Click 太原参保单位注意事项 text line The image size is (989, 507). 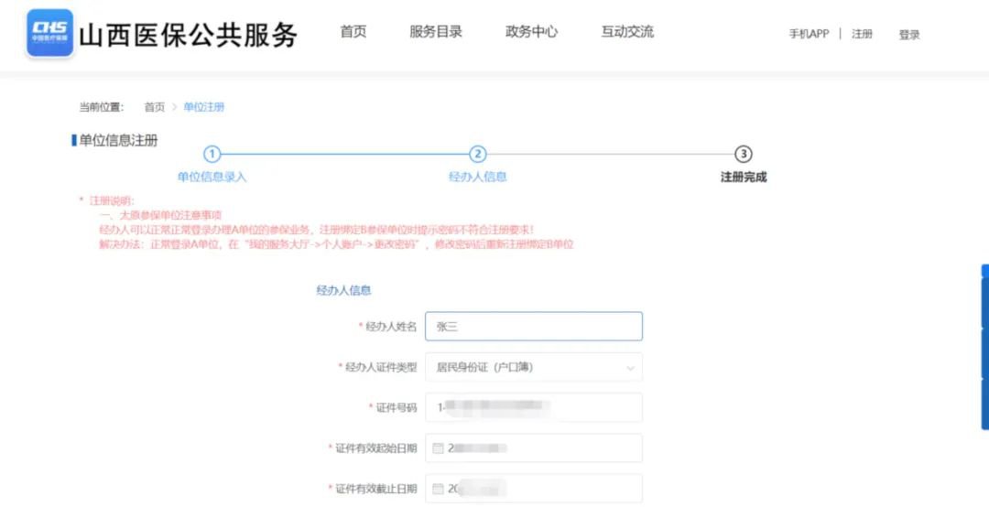coord(161,215)
